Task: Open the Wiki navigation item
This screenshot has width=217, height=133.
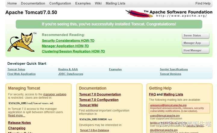Action: 98,3
